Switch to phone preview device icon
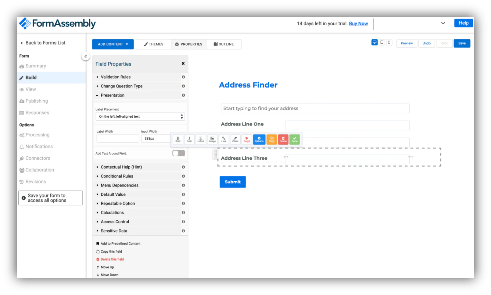Image resolution: width=491 pixels, height=295 pixels. point(389,42)
